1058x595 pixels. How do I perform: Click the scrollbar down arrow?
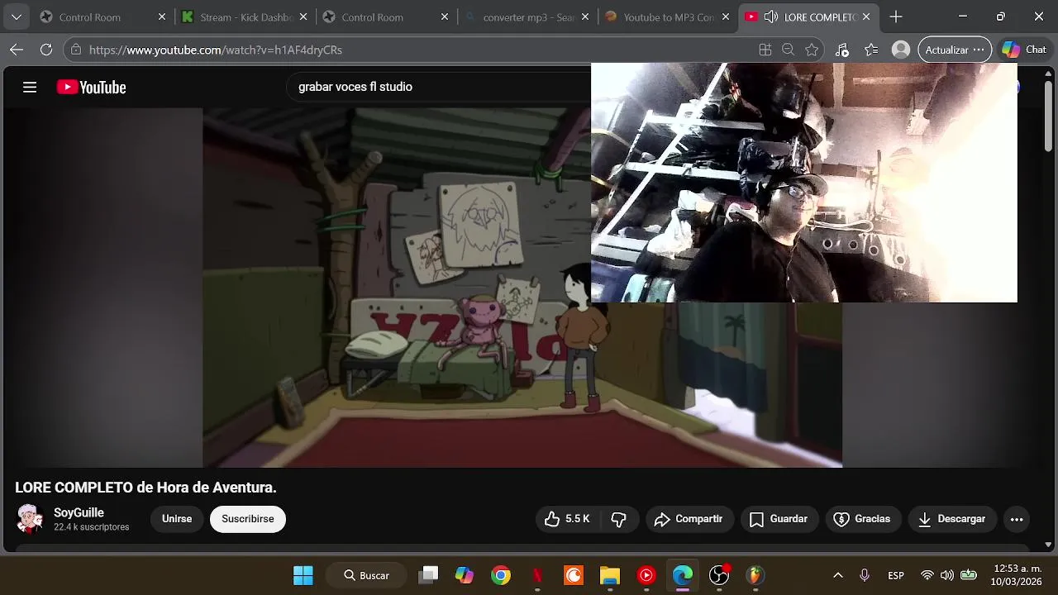[x=1048, y=545]
